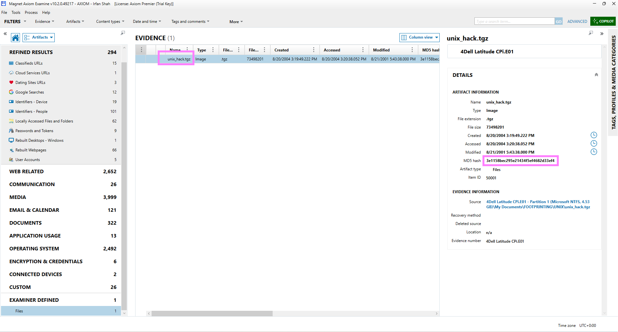Click the clock icon next to Created

point(594,135)
